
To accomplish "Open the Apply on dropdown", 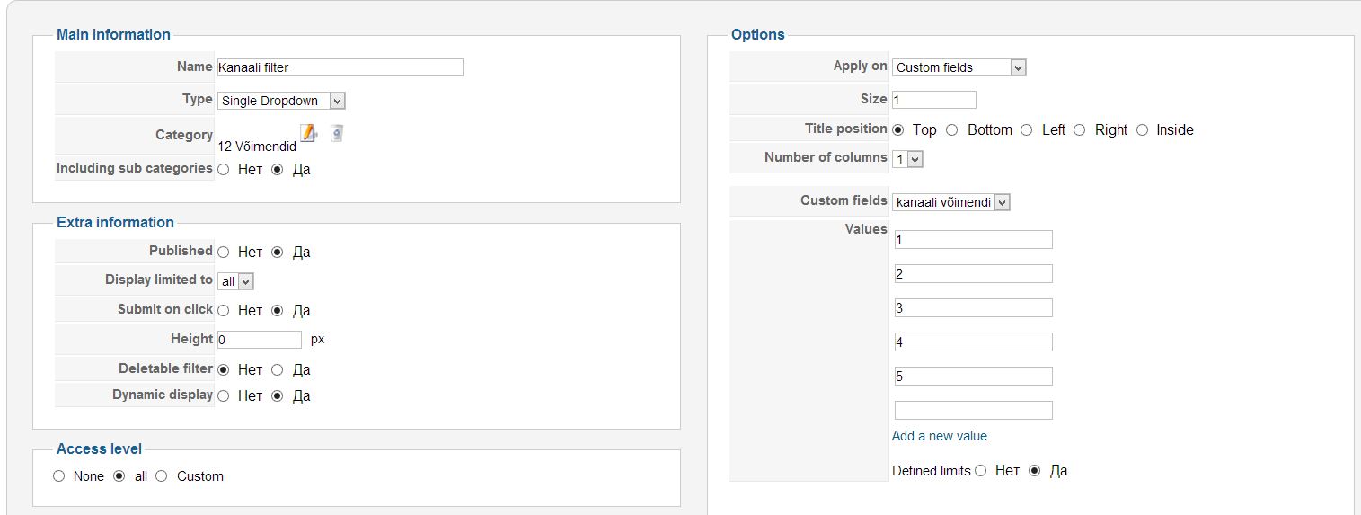I will click(959, 67).
